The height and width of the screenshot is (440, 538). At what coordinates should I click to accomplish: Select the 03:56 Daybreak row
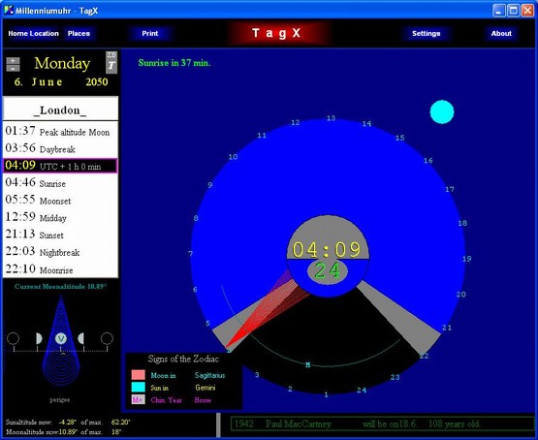coord(60,148)
